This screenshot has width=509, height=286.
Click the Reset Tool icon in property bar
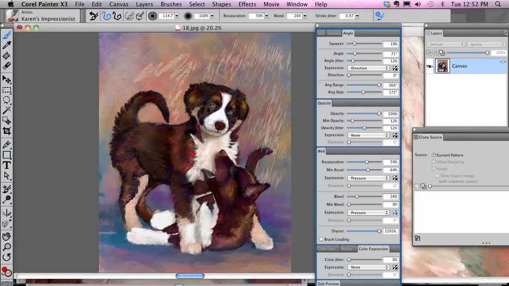click(94, 16)
